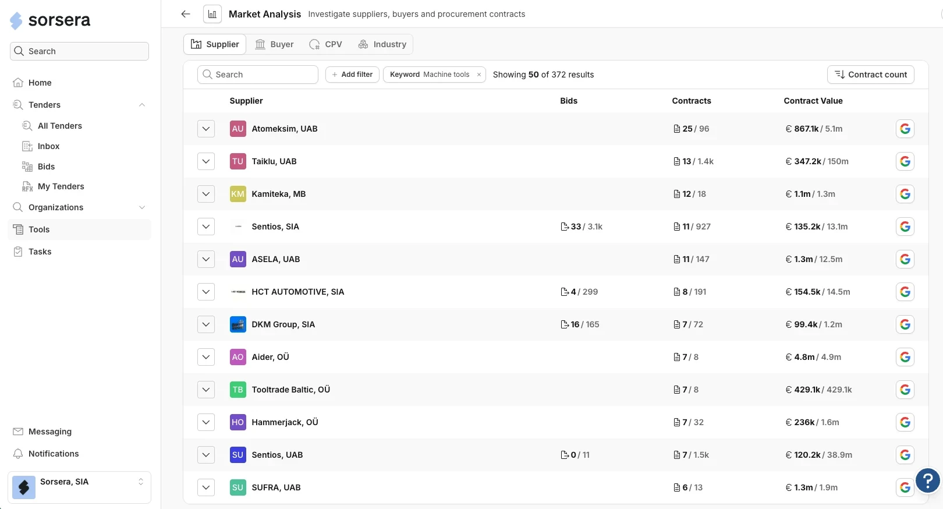
Task: Click Aider AO avatar icon
Action: (x=237, y=357)
